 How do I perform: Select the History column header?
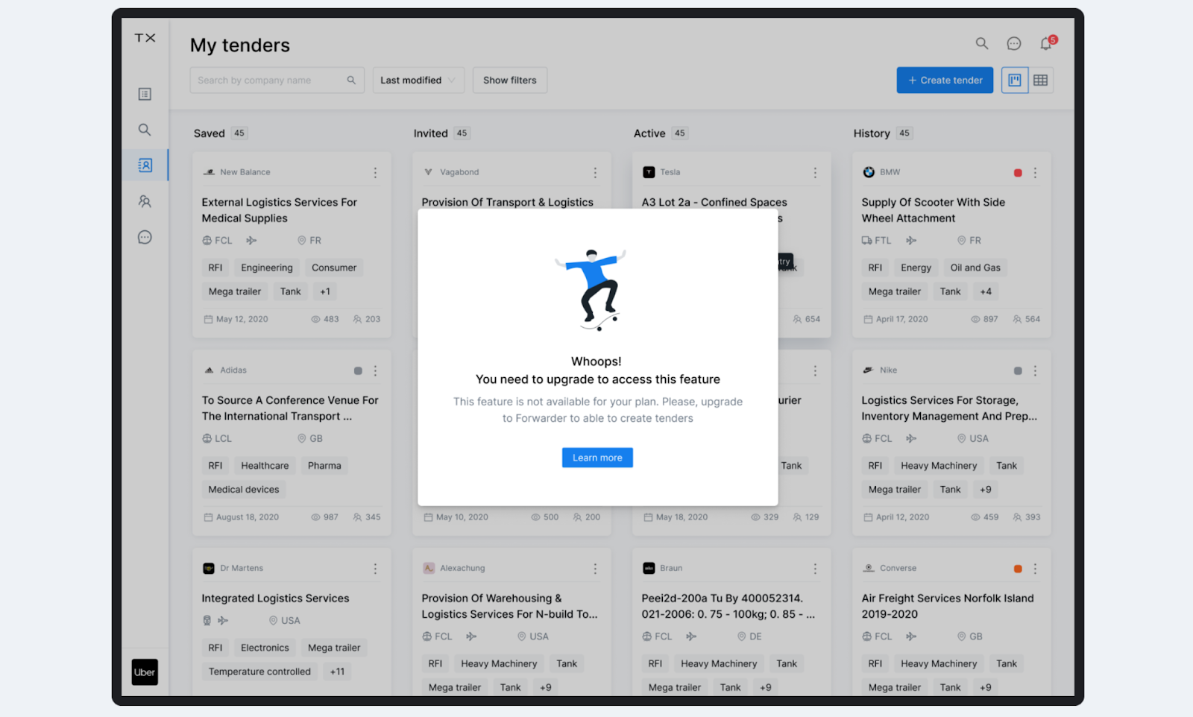(x=872, y=133)
